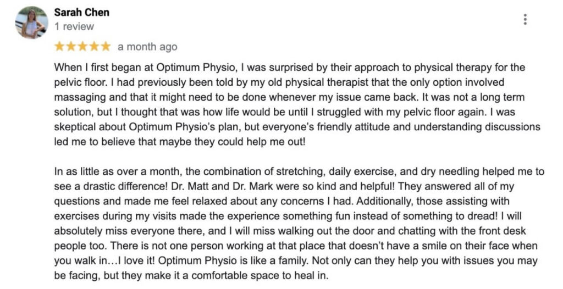The image size is (563, 289).
Task: Click the fifth star in the rating
Action: pos(106,47)
